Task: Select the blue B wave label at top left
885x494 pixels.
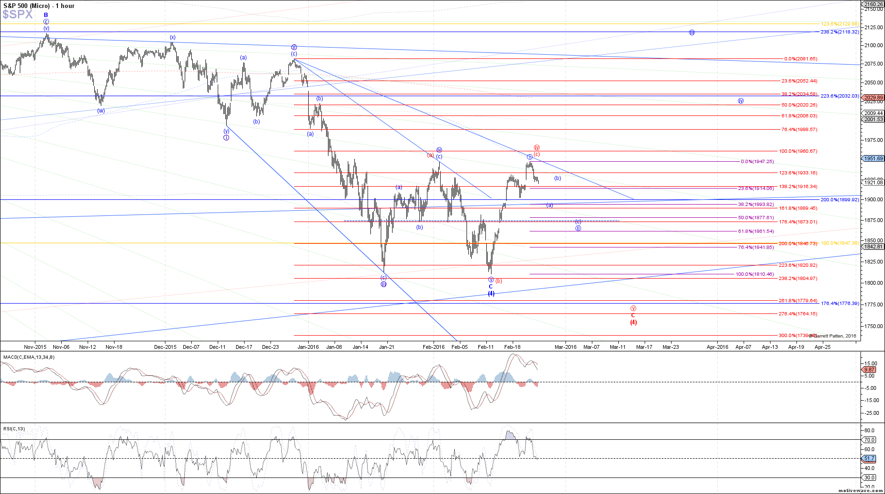Action: pos(46,15)
